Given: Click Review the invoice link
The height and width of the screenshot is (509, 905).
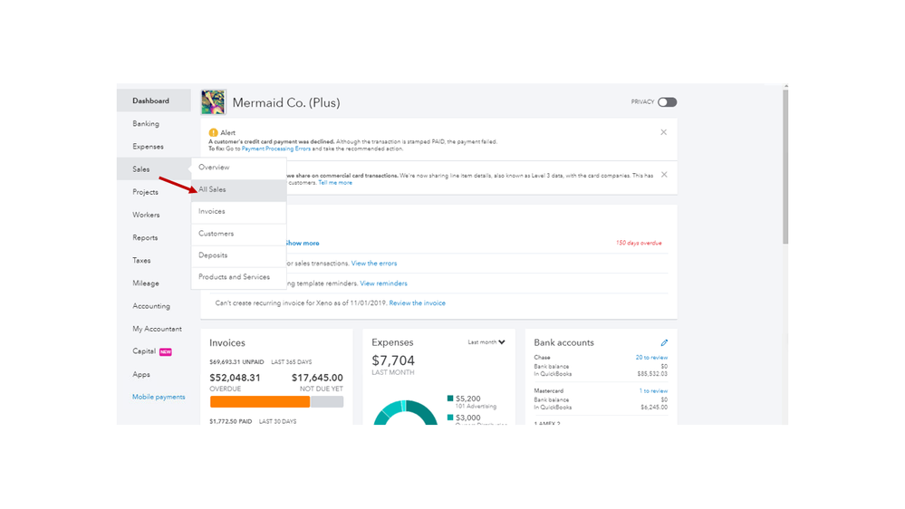Looking at the screenshot, I should 417,303.
